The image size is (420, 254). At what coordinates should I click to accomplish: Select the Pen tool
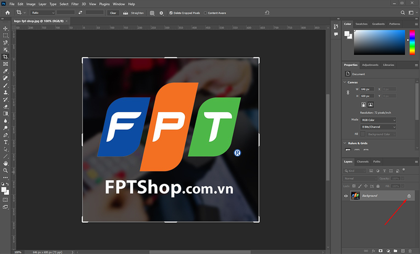pyautogui.click(x=5, y=135)
